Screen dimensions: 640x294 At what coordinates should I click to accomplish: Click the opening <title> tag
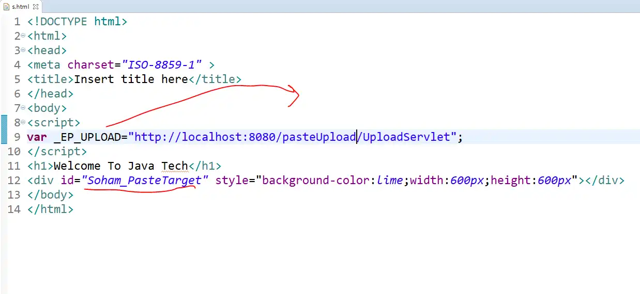point(50,79)
